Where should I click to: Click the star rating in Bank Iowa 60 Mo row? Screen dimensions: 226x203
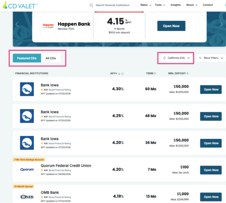pos(42,90)
